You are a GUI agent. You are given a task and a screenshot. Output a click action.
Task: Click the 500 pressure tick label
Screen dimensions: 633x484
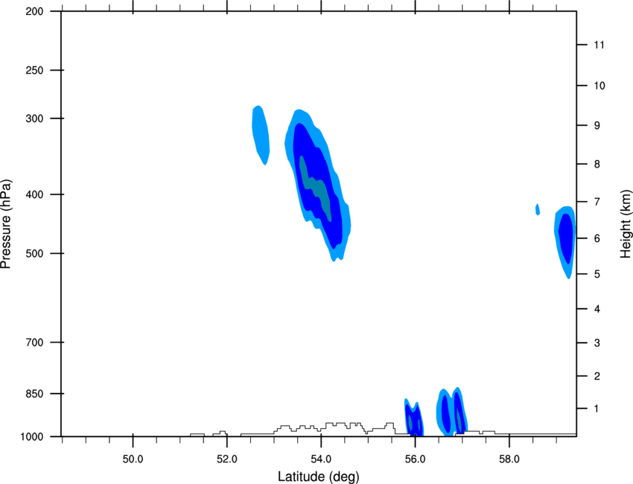point(34,253)
